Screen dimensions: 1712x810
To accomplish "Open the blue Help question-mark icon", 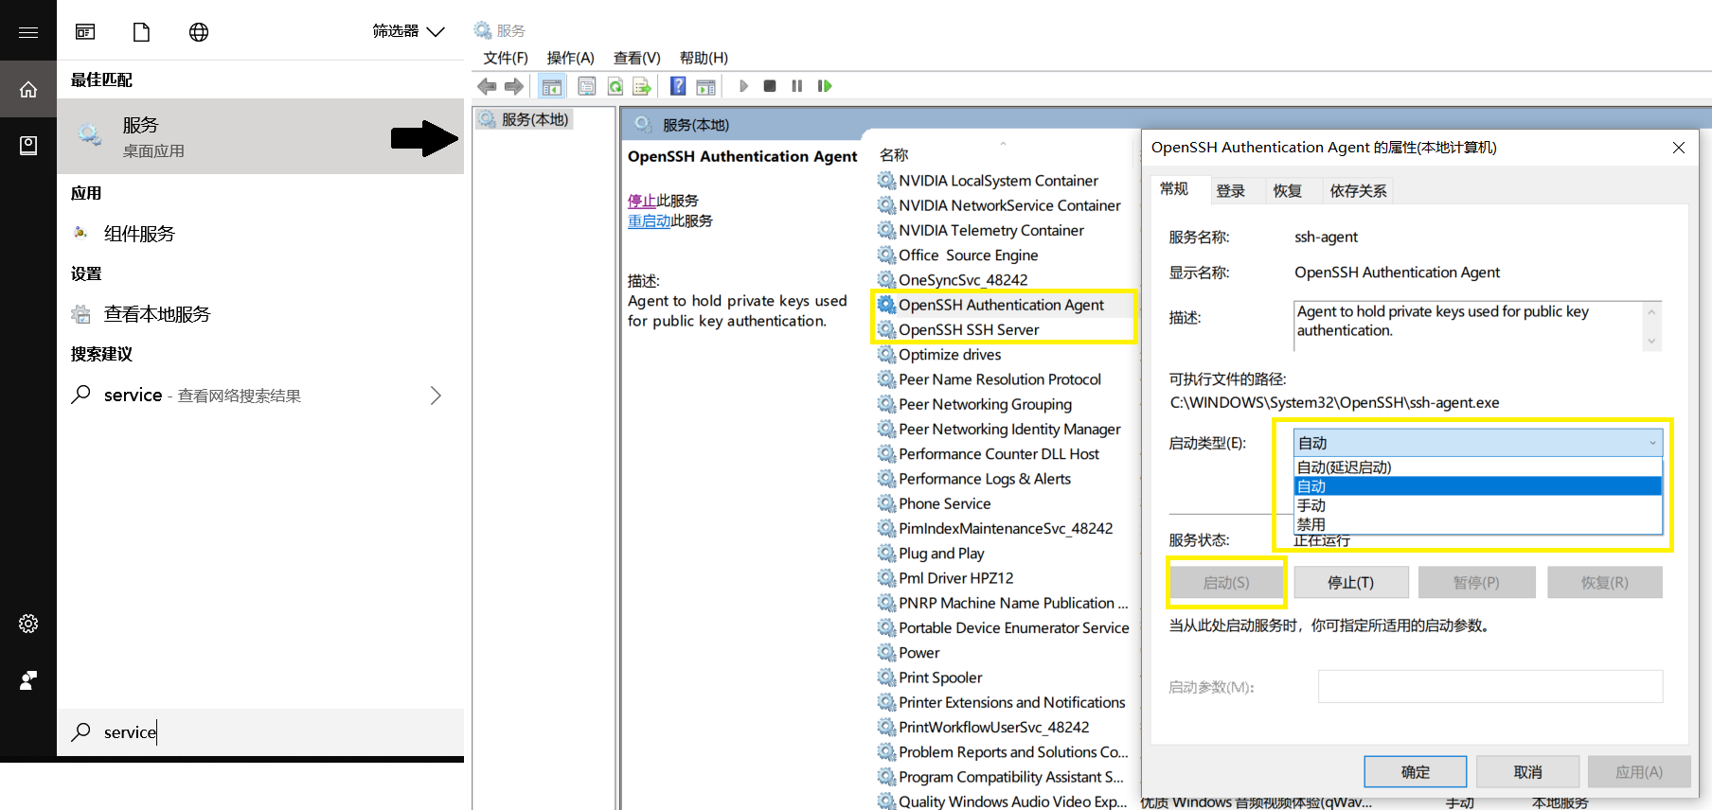I will click(x=678, y=86).
